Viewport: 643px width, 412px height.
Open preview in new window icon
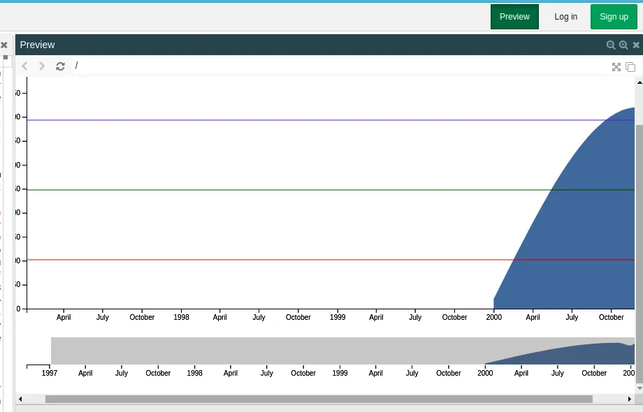point(630,67)
